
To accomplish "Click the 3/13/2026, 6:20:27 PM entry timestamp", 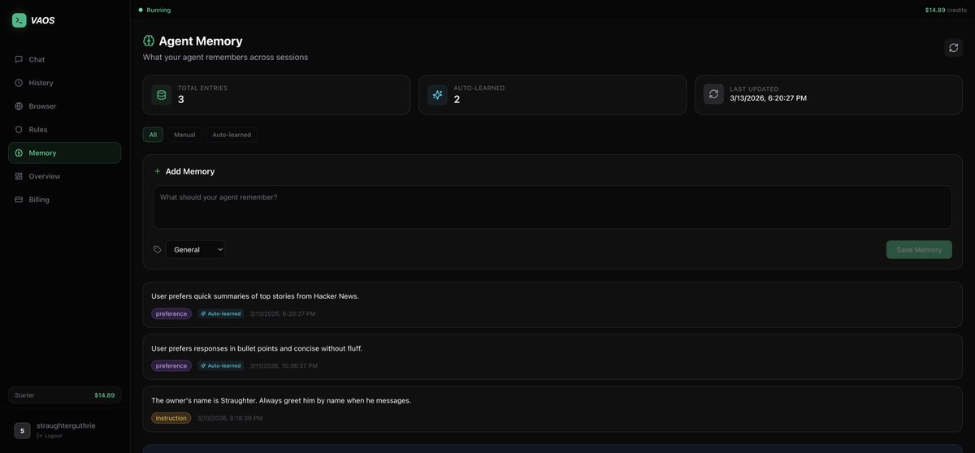I will (x=283, y=313).
